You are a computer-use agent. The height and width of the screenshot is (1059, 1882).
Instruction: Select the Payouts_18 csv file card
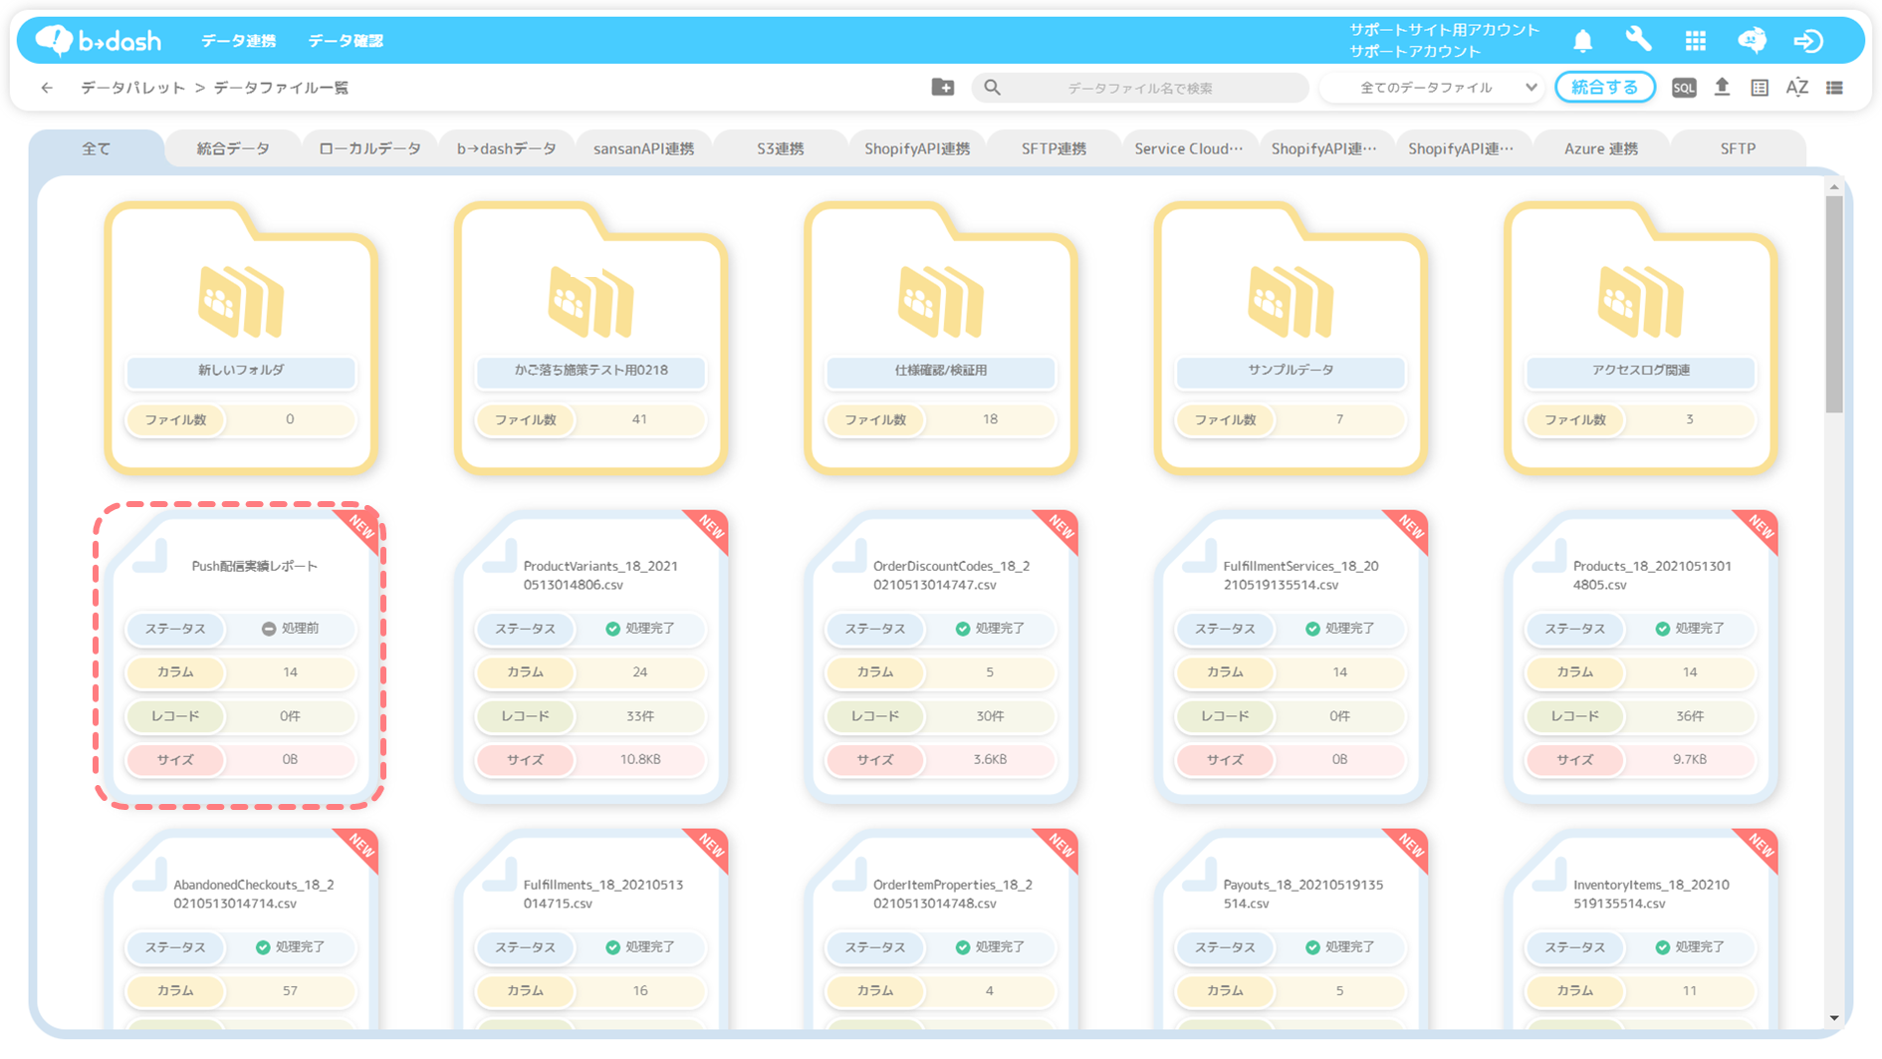click(1291, 928)
